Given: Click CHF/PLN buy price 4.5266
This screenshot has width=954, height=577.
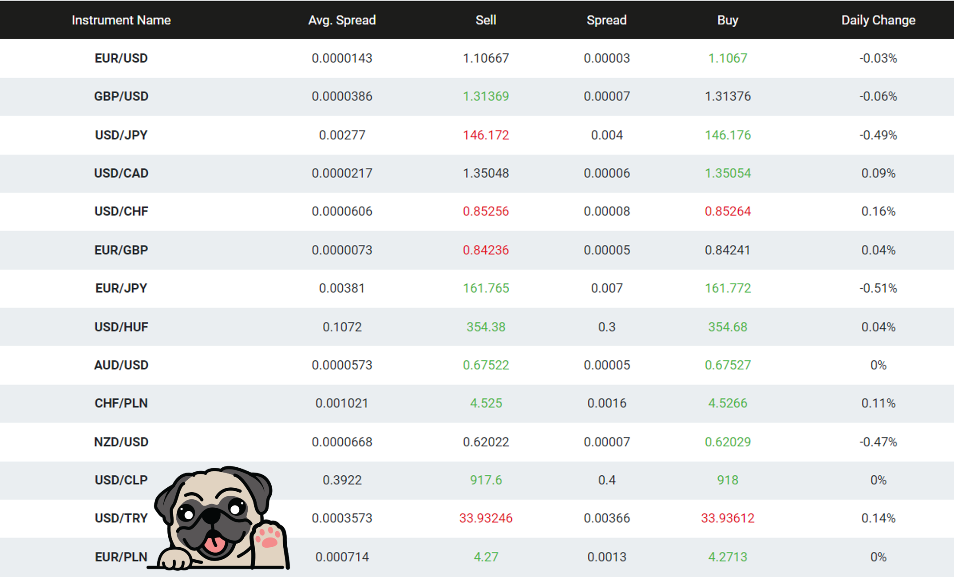Looking at the screenshot, I should (728, 403).
